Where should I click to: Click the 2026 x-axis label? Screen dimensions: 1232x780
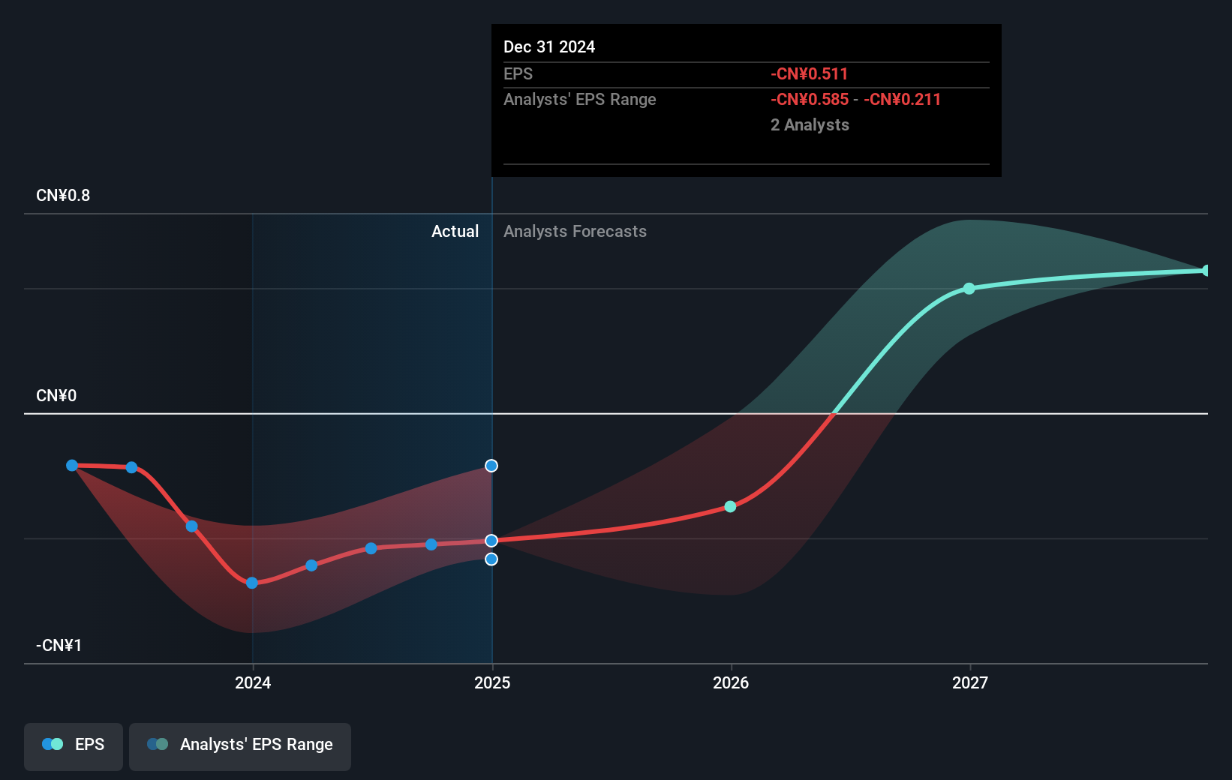click(x=731, y=682)
